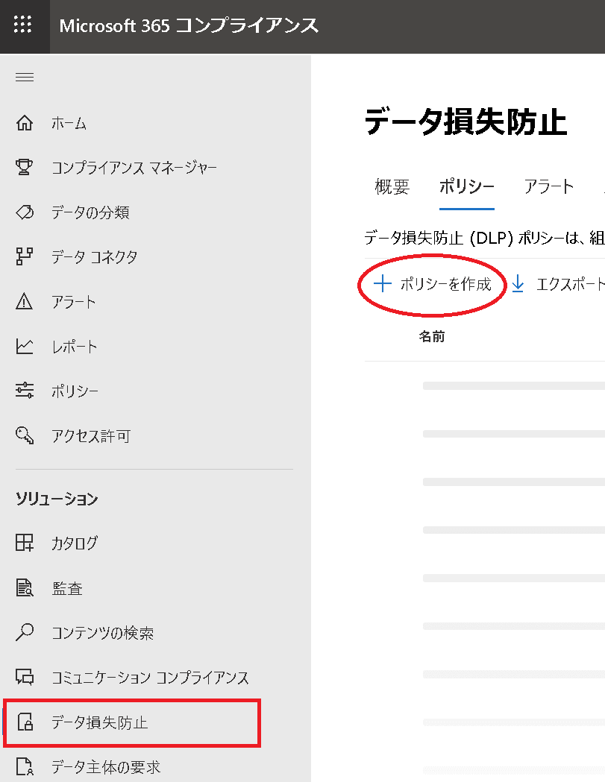Sort by the 名前 column header

click(432, 336)
